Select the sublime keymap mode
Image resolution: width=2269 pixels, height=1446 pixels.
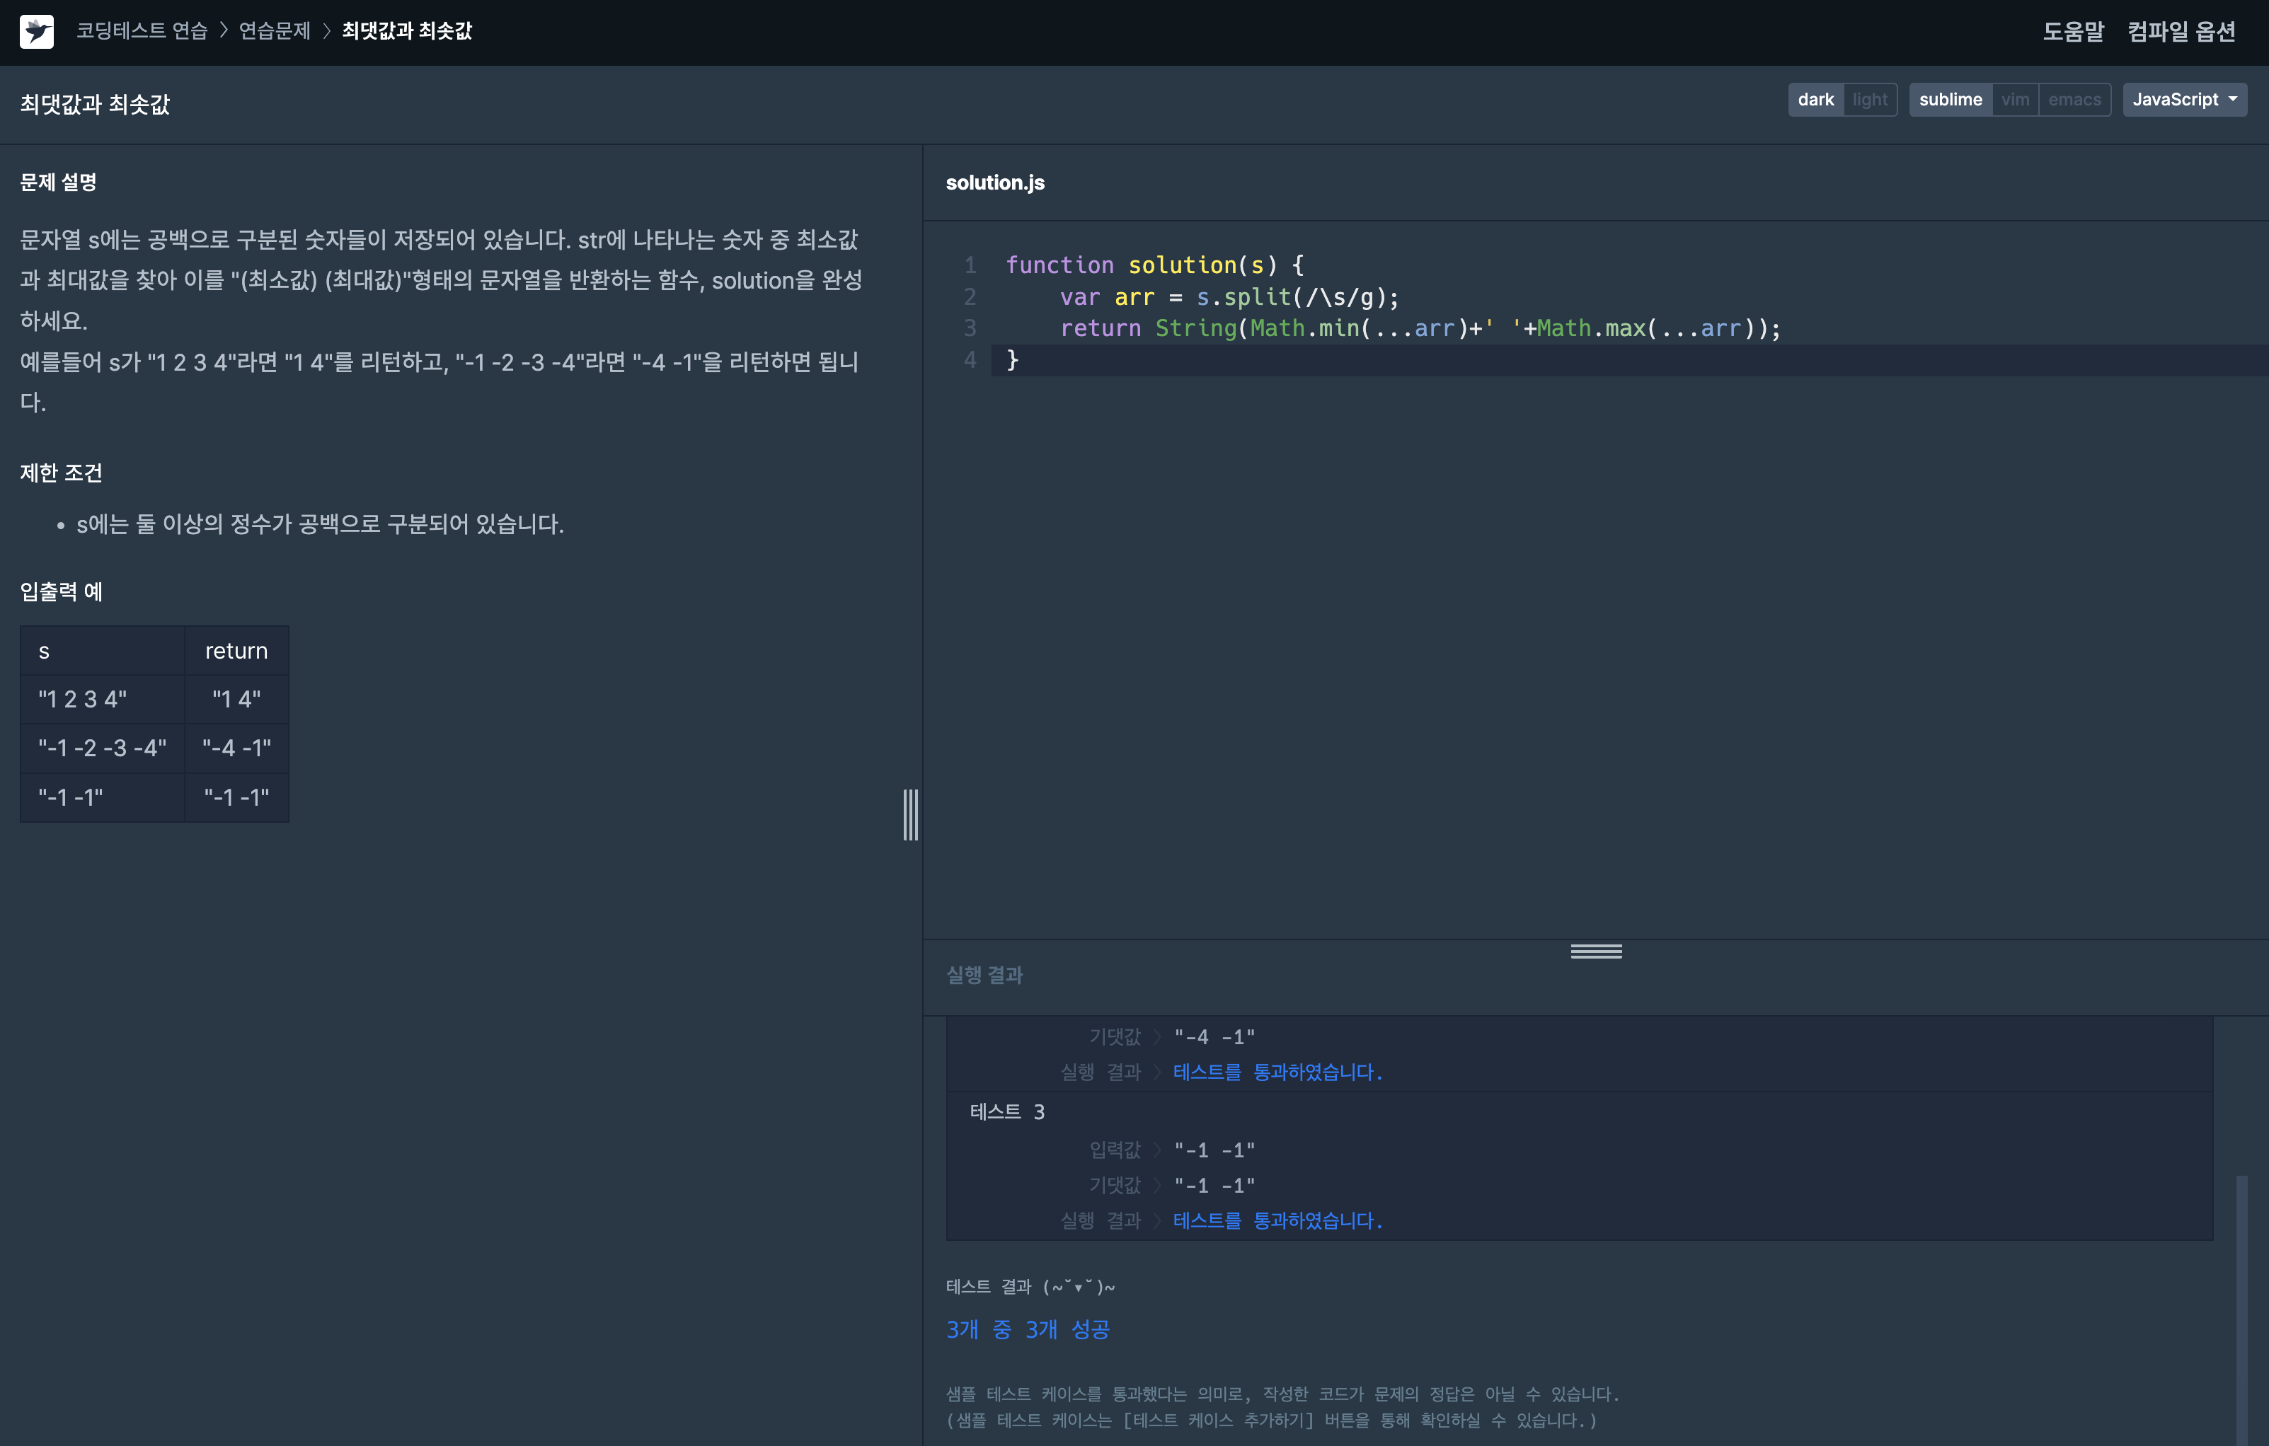[x=1951, y=100]
